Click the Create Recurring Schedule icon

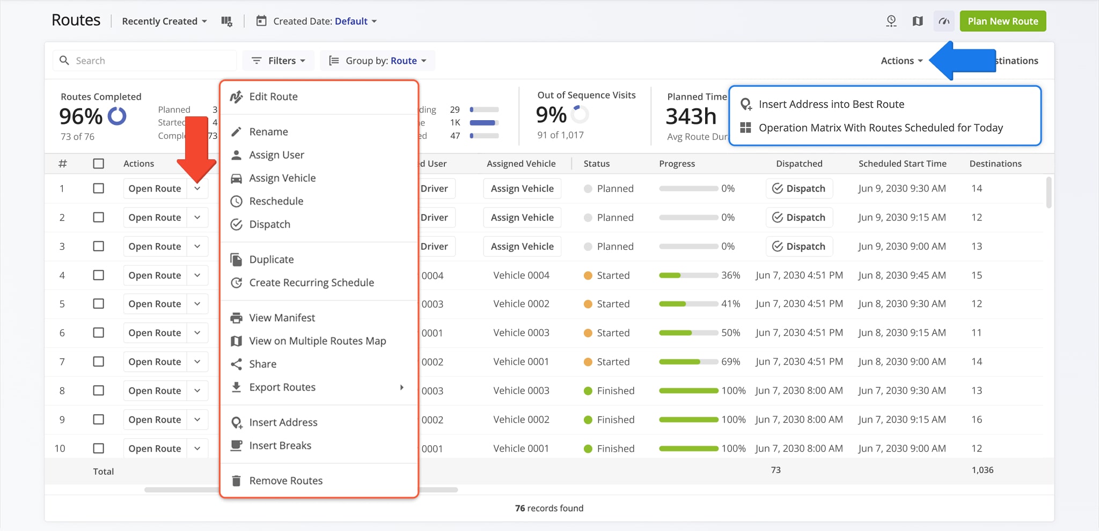click(236, 283)
